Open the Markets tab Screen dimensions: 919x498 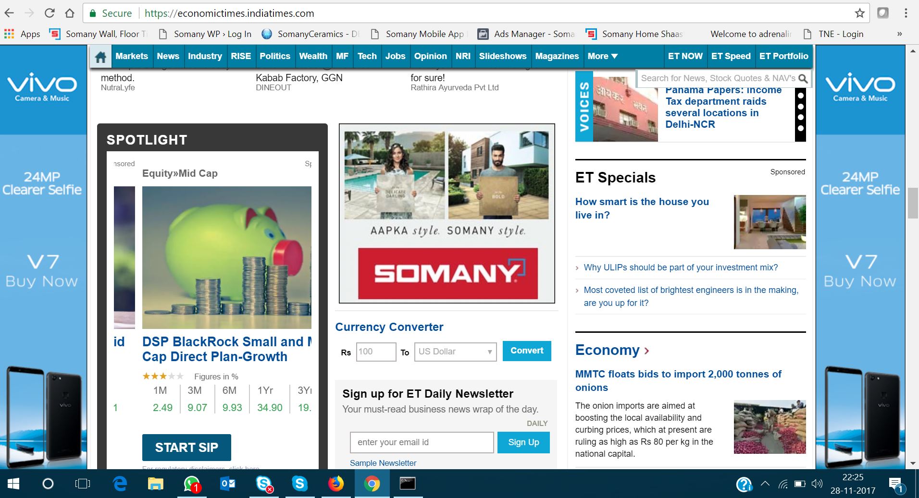click(132, 56)
